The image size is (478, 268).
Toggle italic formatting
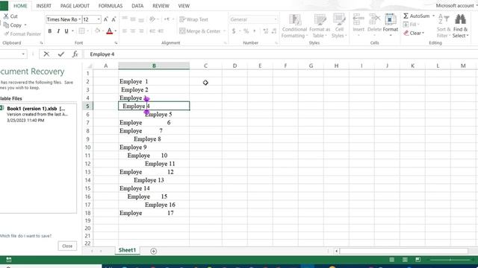point(58,31)
